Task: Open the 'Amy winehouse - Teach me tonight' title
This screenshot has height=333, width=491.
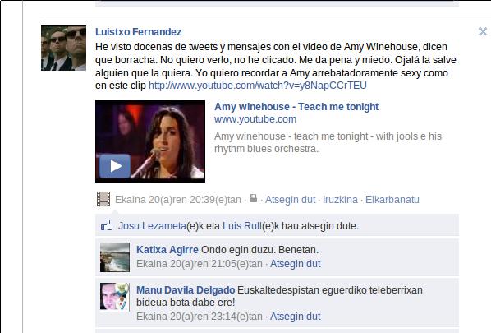Action: tap(296, 107)
